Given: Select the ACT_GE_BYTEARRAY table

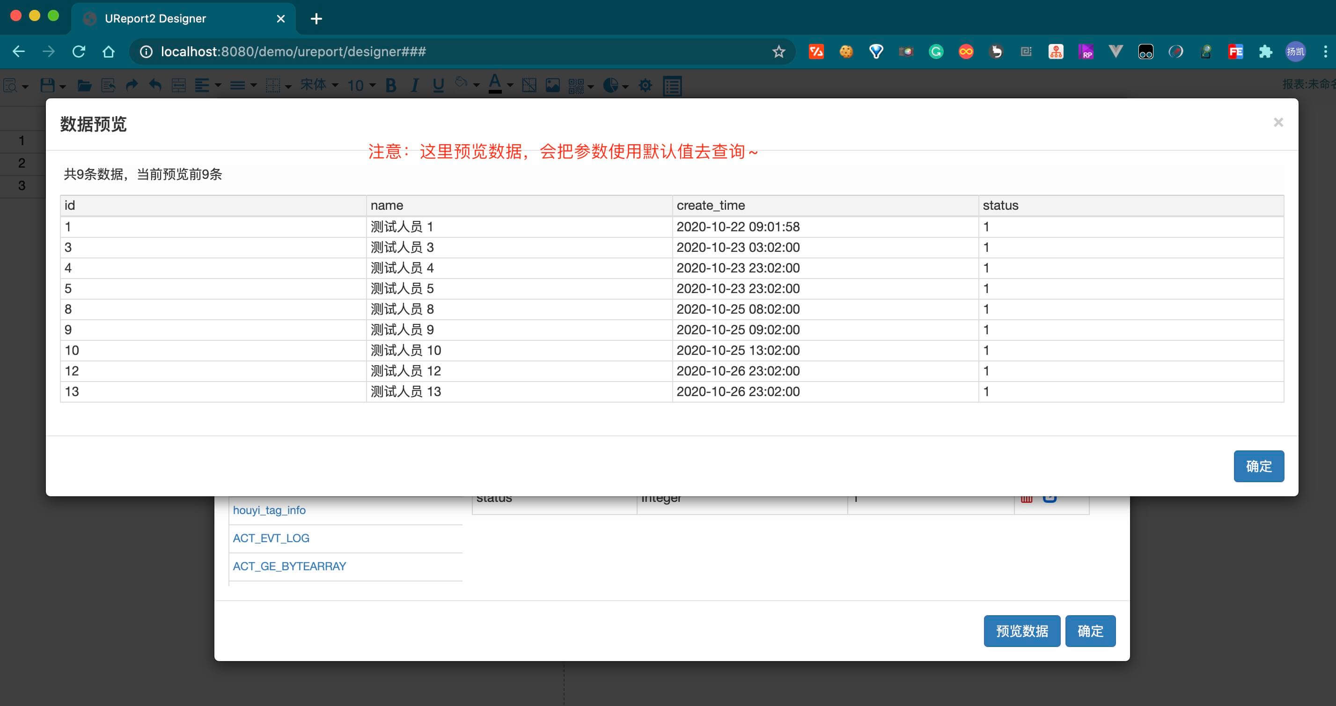Looking at the screenshot, I should pyautogui.click(x=289, y=566).
